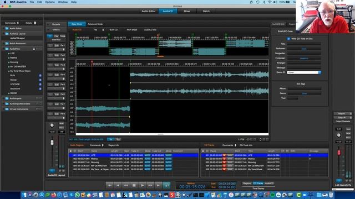
Task: Expand the AudioInputs folder
Action: click(x=3, y=98)
